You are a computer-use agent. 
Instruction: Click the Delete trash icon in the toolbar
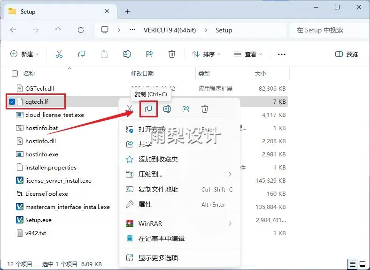click(x=172, y=54)
